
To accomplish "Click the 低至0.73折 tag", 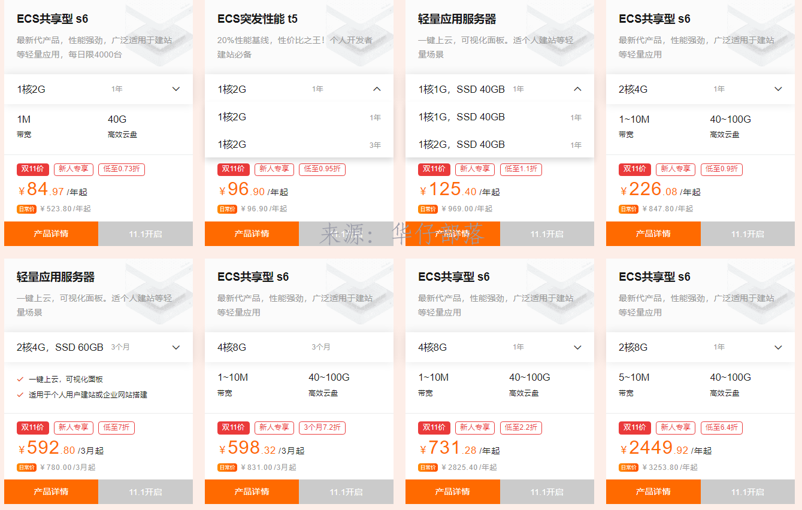I will click(122, 169).
